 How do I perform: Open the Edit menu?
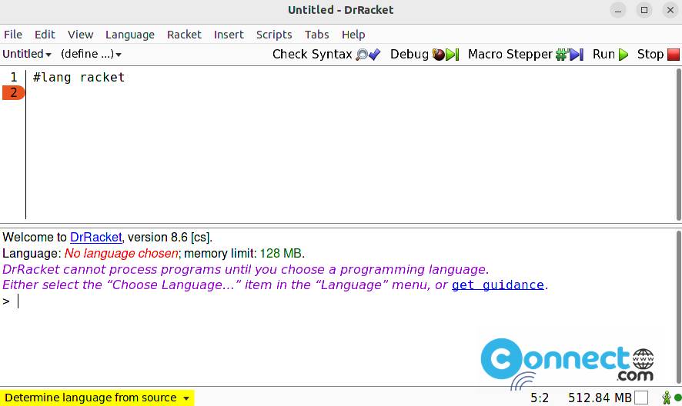coord(45,35)
